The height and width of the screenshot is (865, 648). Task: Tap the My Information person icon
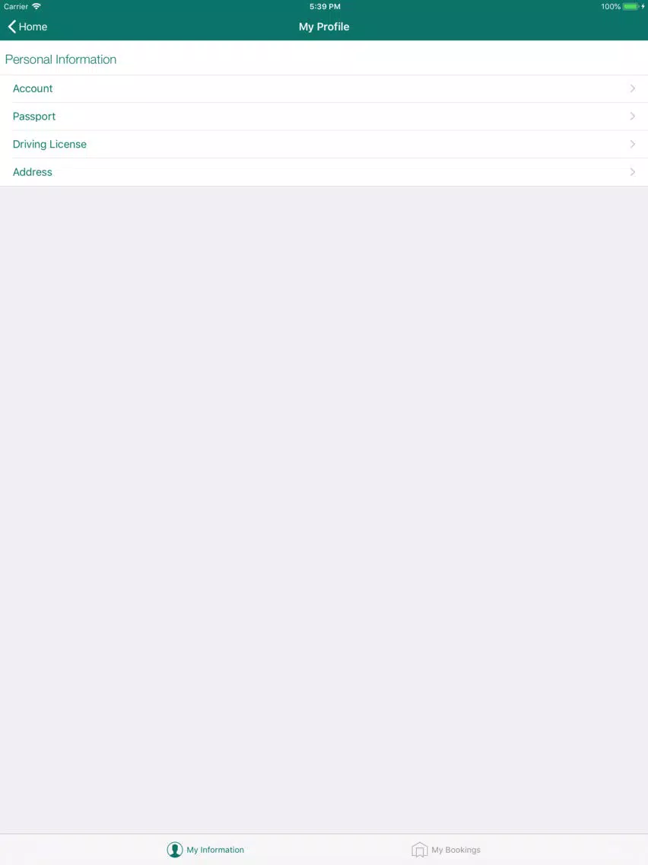tap(175, 850)
